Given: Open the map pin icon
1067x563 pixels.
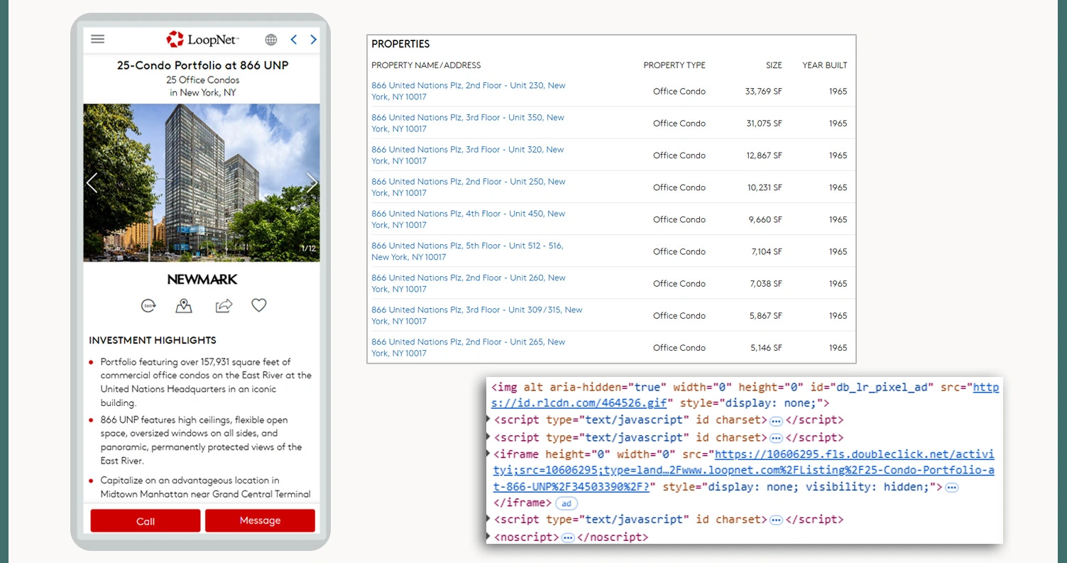Looking at the screenshot, I should tap(184, 306).
